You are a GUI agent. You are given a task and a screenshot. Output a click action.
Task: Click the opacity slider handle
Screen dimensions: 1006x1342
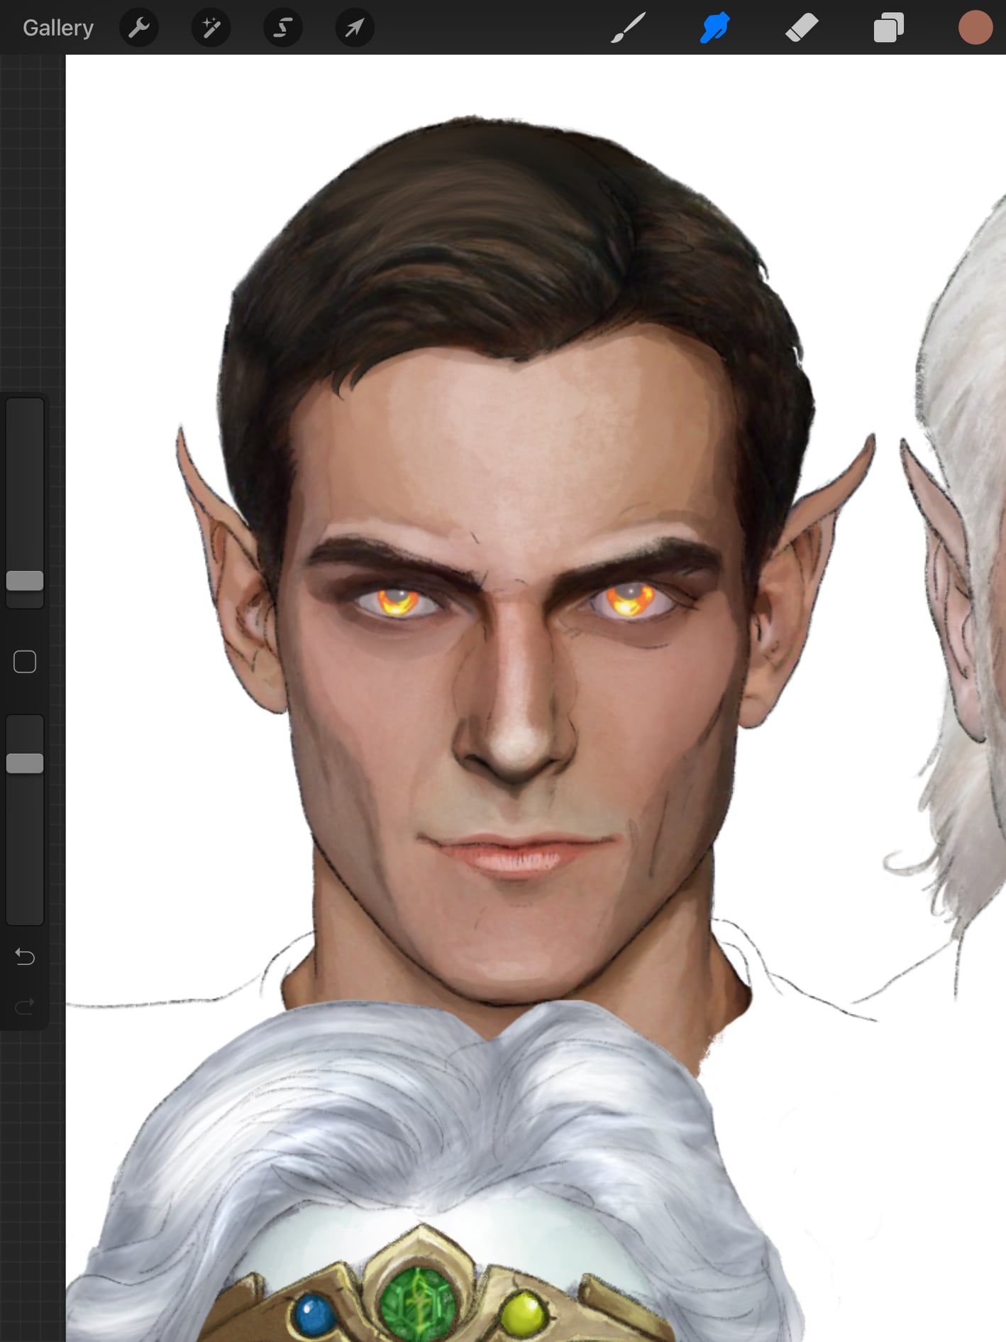coord(25,763)
